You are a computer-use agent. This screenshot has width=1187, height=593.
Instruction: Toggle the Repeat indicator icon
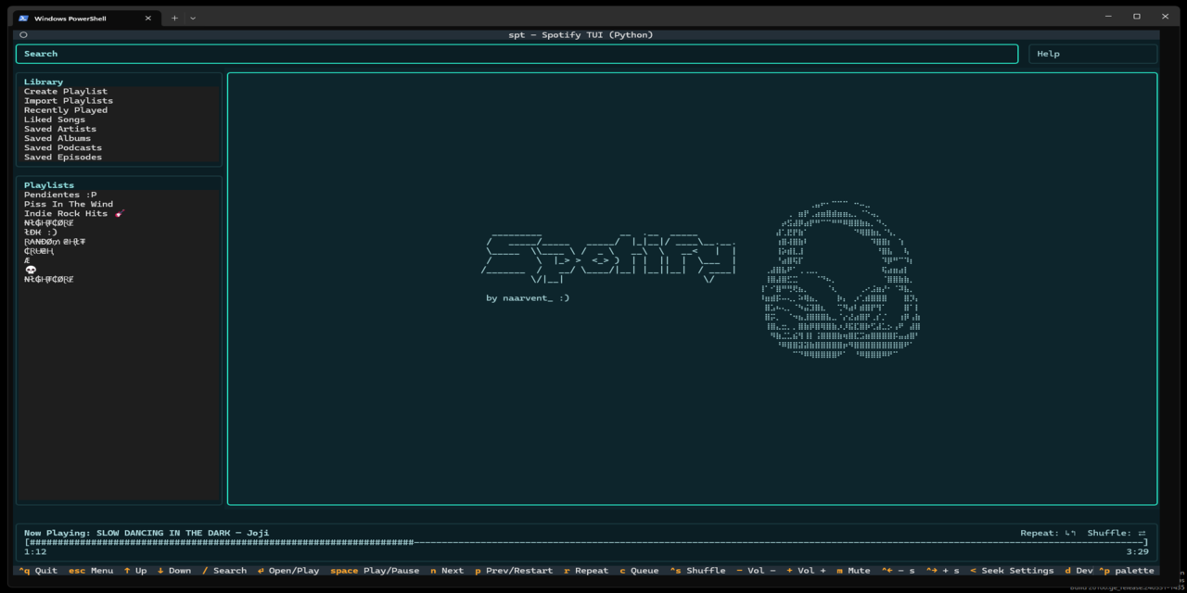coord(1070,533)
